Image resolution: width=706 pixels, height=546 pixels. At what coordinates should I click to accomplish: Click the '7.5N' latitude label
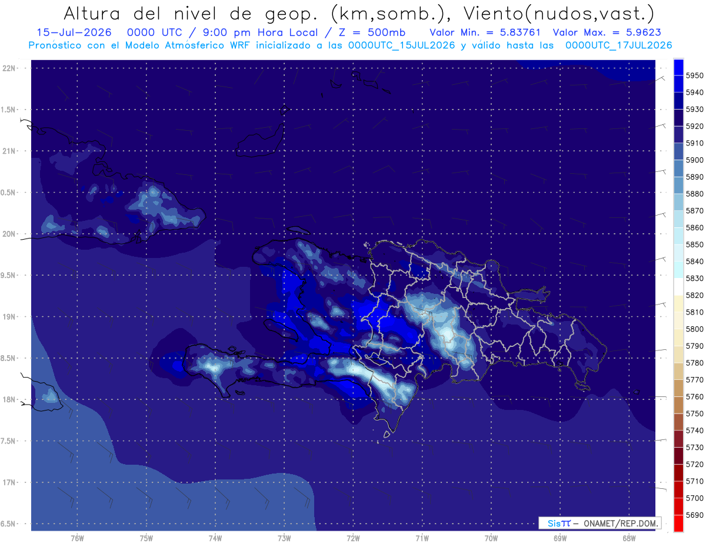click(8, 441)
